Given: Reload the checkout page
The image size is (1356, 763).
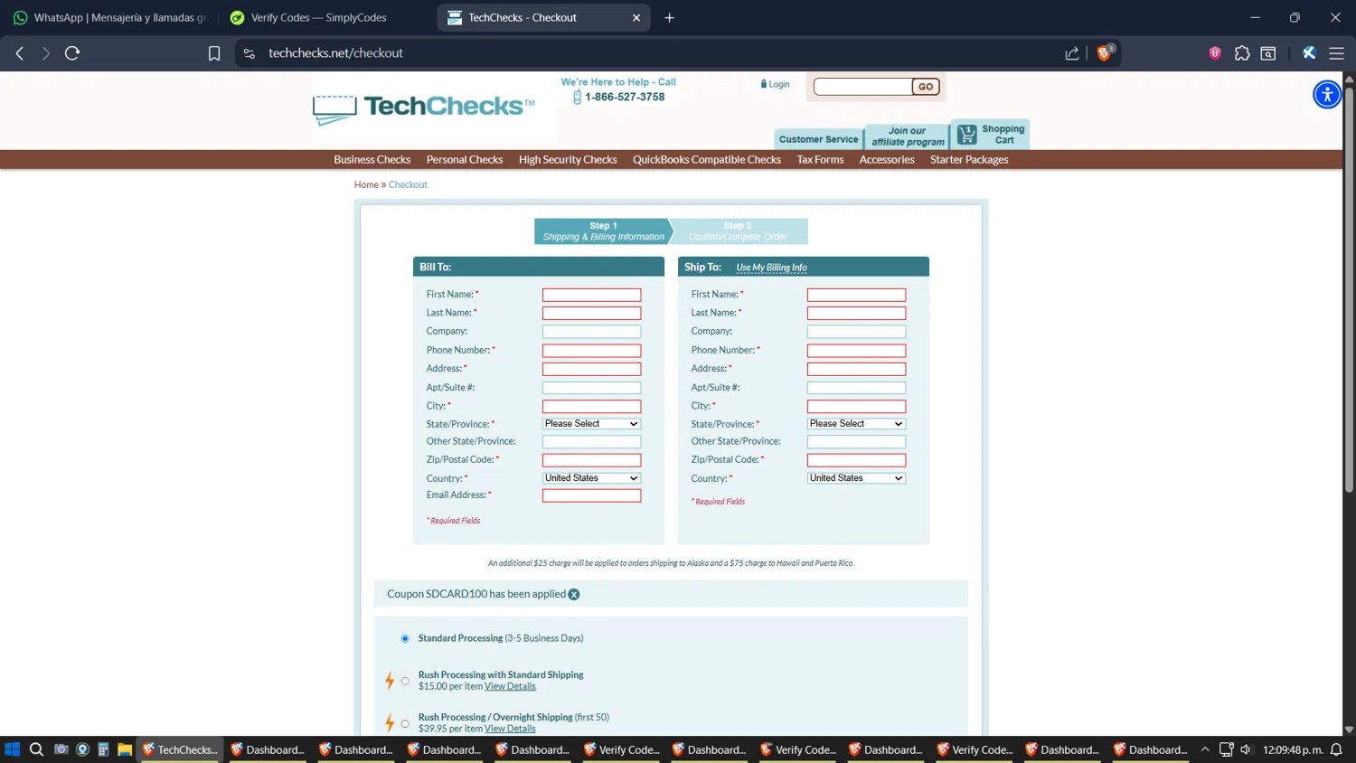Looking at the screenshot, I should coord(72,53).
